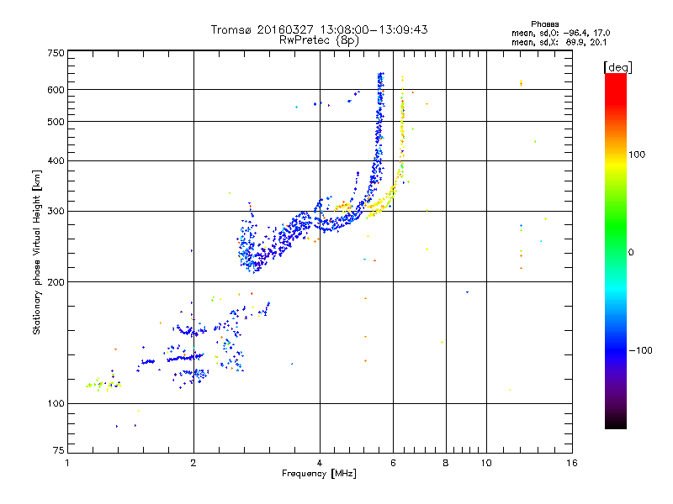The width and height of the screenshot is (673, 504).
Task: Click the x-axis label "10"
Action: pos(486,463)
